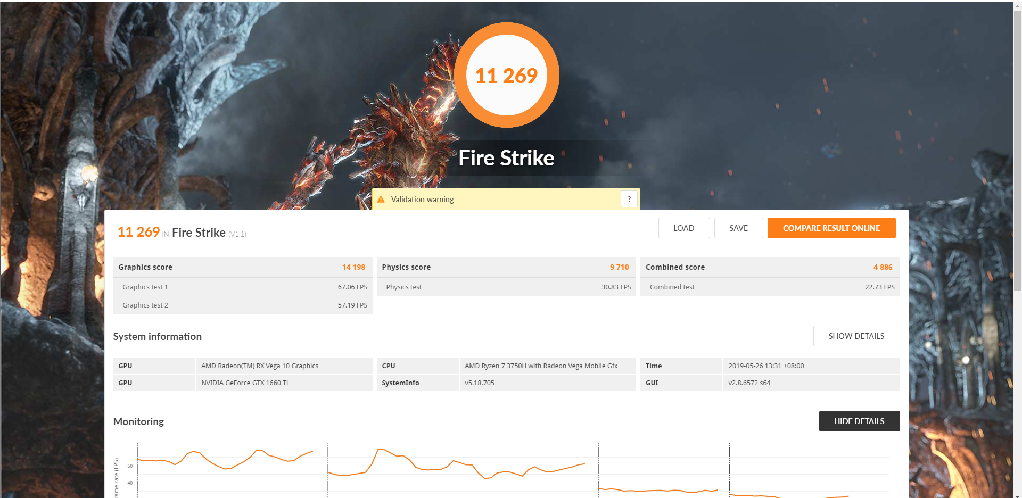This screenshot has height=498, width=1022.
Task: Click the 11 269 score in result header
Action: coord(138,232)
